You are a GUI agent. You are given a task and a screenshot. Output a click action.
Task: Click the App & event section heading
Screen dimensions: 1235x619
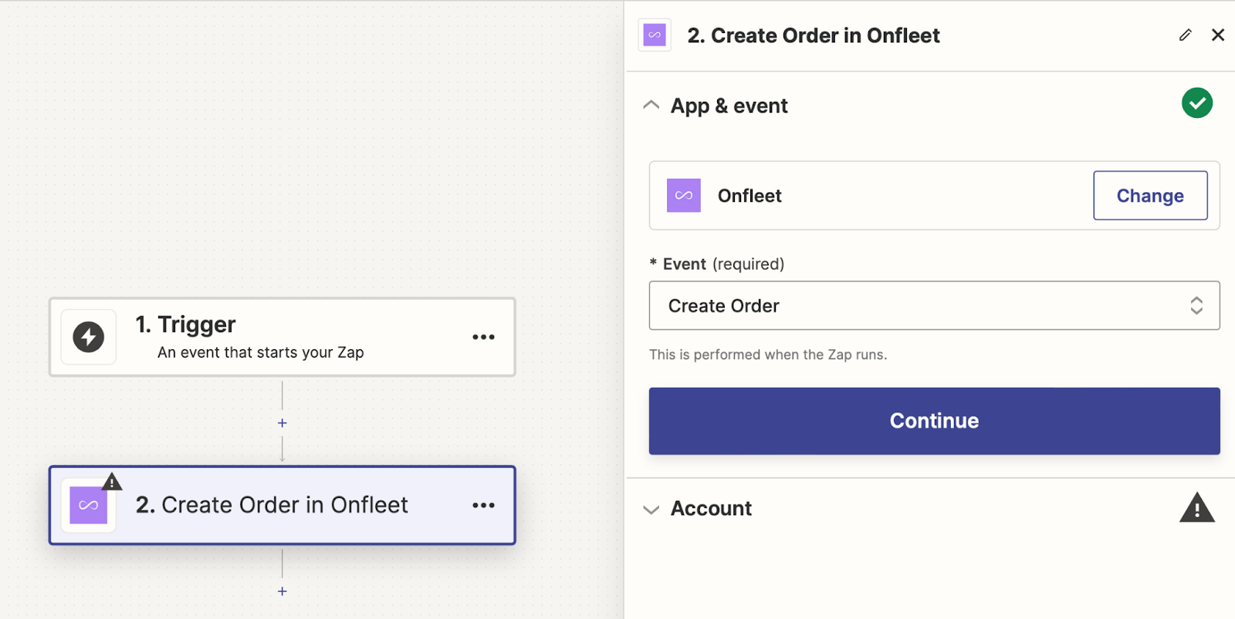click(729, 106)
